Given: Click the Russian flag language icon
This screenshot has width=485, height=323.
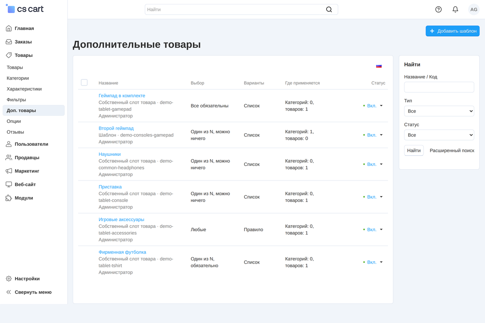Looking at the screenshot, I should pyautogui.click(x=379, y=66).
